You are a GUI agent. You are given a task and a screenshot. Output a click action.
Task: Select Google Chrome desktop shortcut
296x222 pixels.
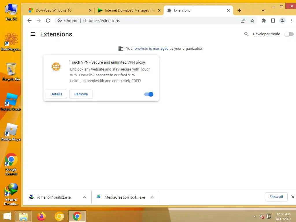point(11,164)
